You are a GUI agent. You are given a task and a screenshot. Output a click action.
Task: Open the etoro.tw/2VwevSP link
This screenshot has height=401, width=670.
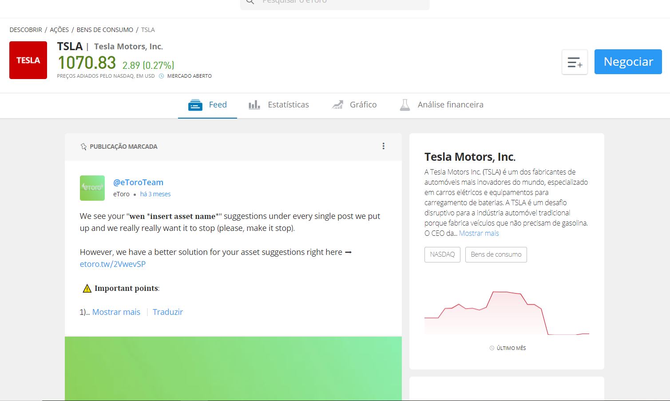[113, 264]
